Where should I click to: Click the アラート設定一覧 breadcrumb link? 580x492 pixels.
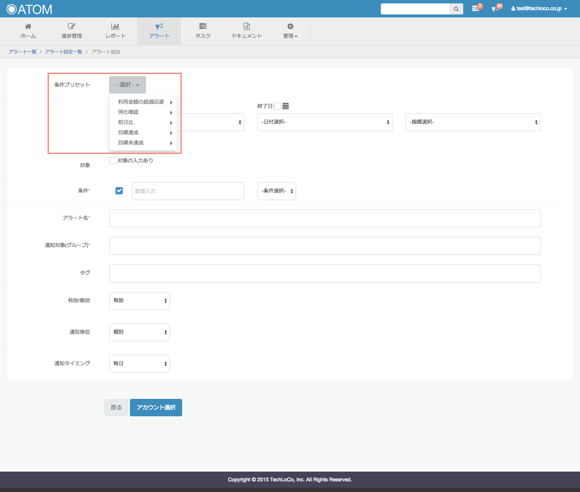tap(64, 52)
